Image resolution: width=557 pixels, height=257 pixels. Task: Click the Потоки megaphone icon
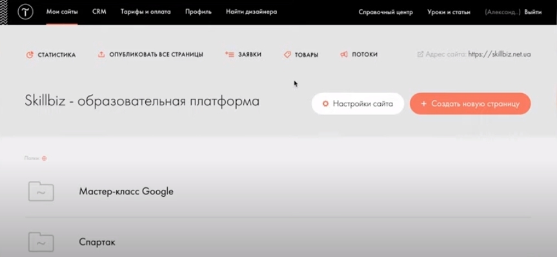pos(344,54)
